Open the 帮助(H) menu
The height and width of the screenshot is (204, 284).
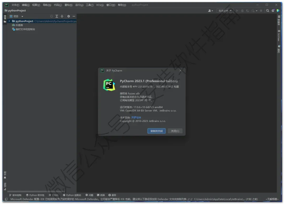122,5
